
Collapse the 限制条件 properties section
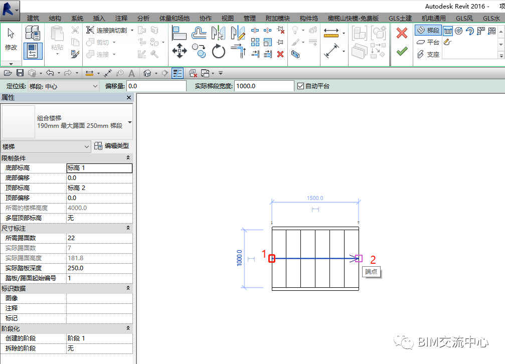click(128, 158)
